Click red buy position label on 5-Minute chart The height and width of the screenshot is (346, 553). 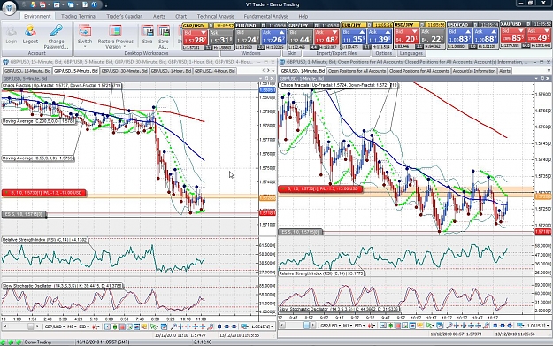tap(43, 193)
